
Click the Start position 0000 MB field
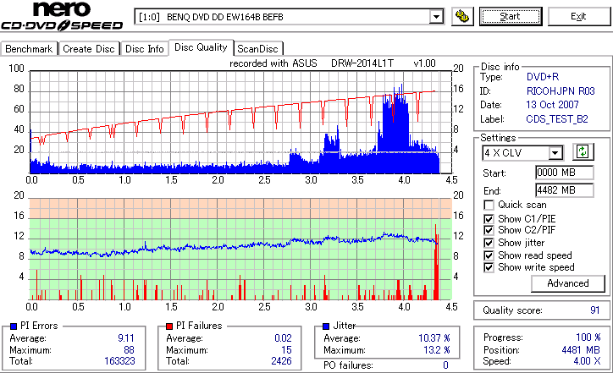(564, 173)
